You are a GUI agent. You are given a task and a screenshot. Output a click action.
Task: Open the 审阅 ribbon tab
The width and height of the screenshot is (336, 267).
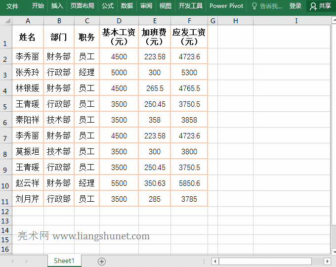[146, 6]
